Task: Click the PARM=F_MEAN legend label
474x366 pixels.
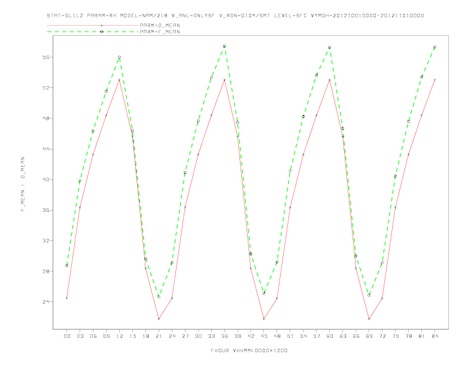Action: coord(160,32)
